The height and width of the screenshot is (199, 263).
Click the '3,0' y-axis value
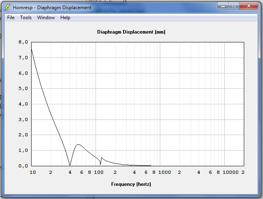click(x=23, y=119)
